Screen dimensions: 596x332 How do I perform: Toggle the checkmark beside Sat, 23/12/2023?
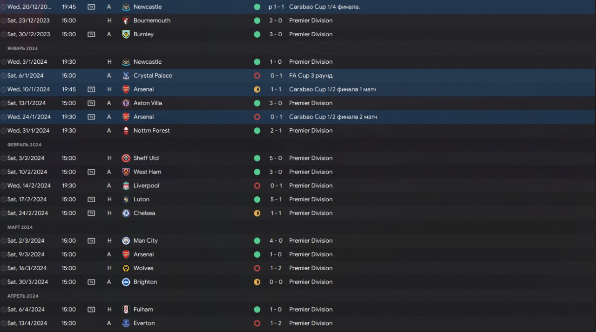4,20
